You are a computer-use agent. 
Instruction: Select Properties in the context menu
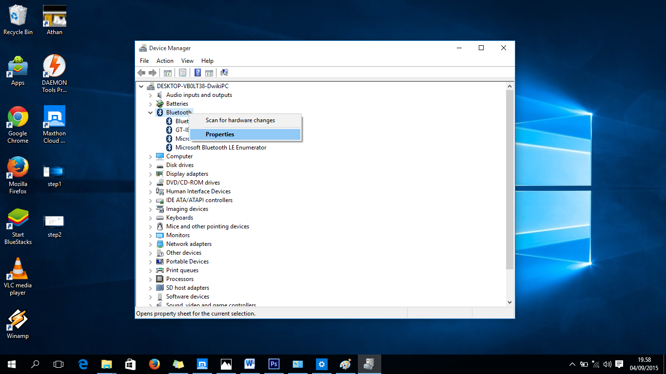point(246,134)
